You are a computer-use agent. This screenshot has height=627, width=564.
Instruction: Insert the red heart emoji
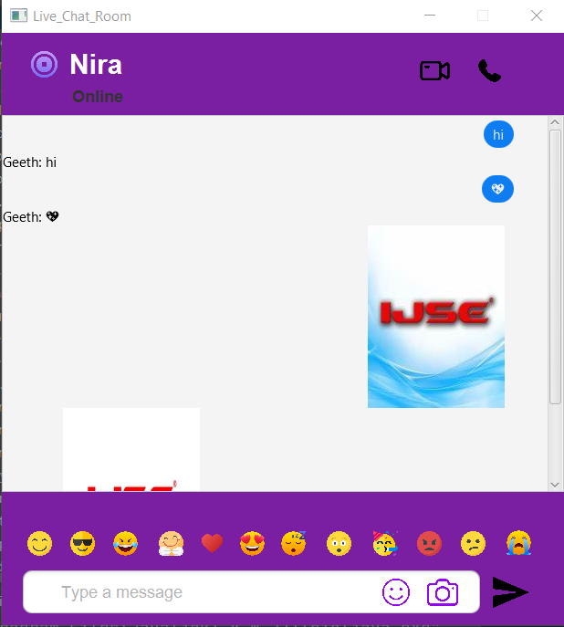[x=213, y=543]
